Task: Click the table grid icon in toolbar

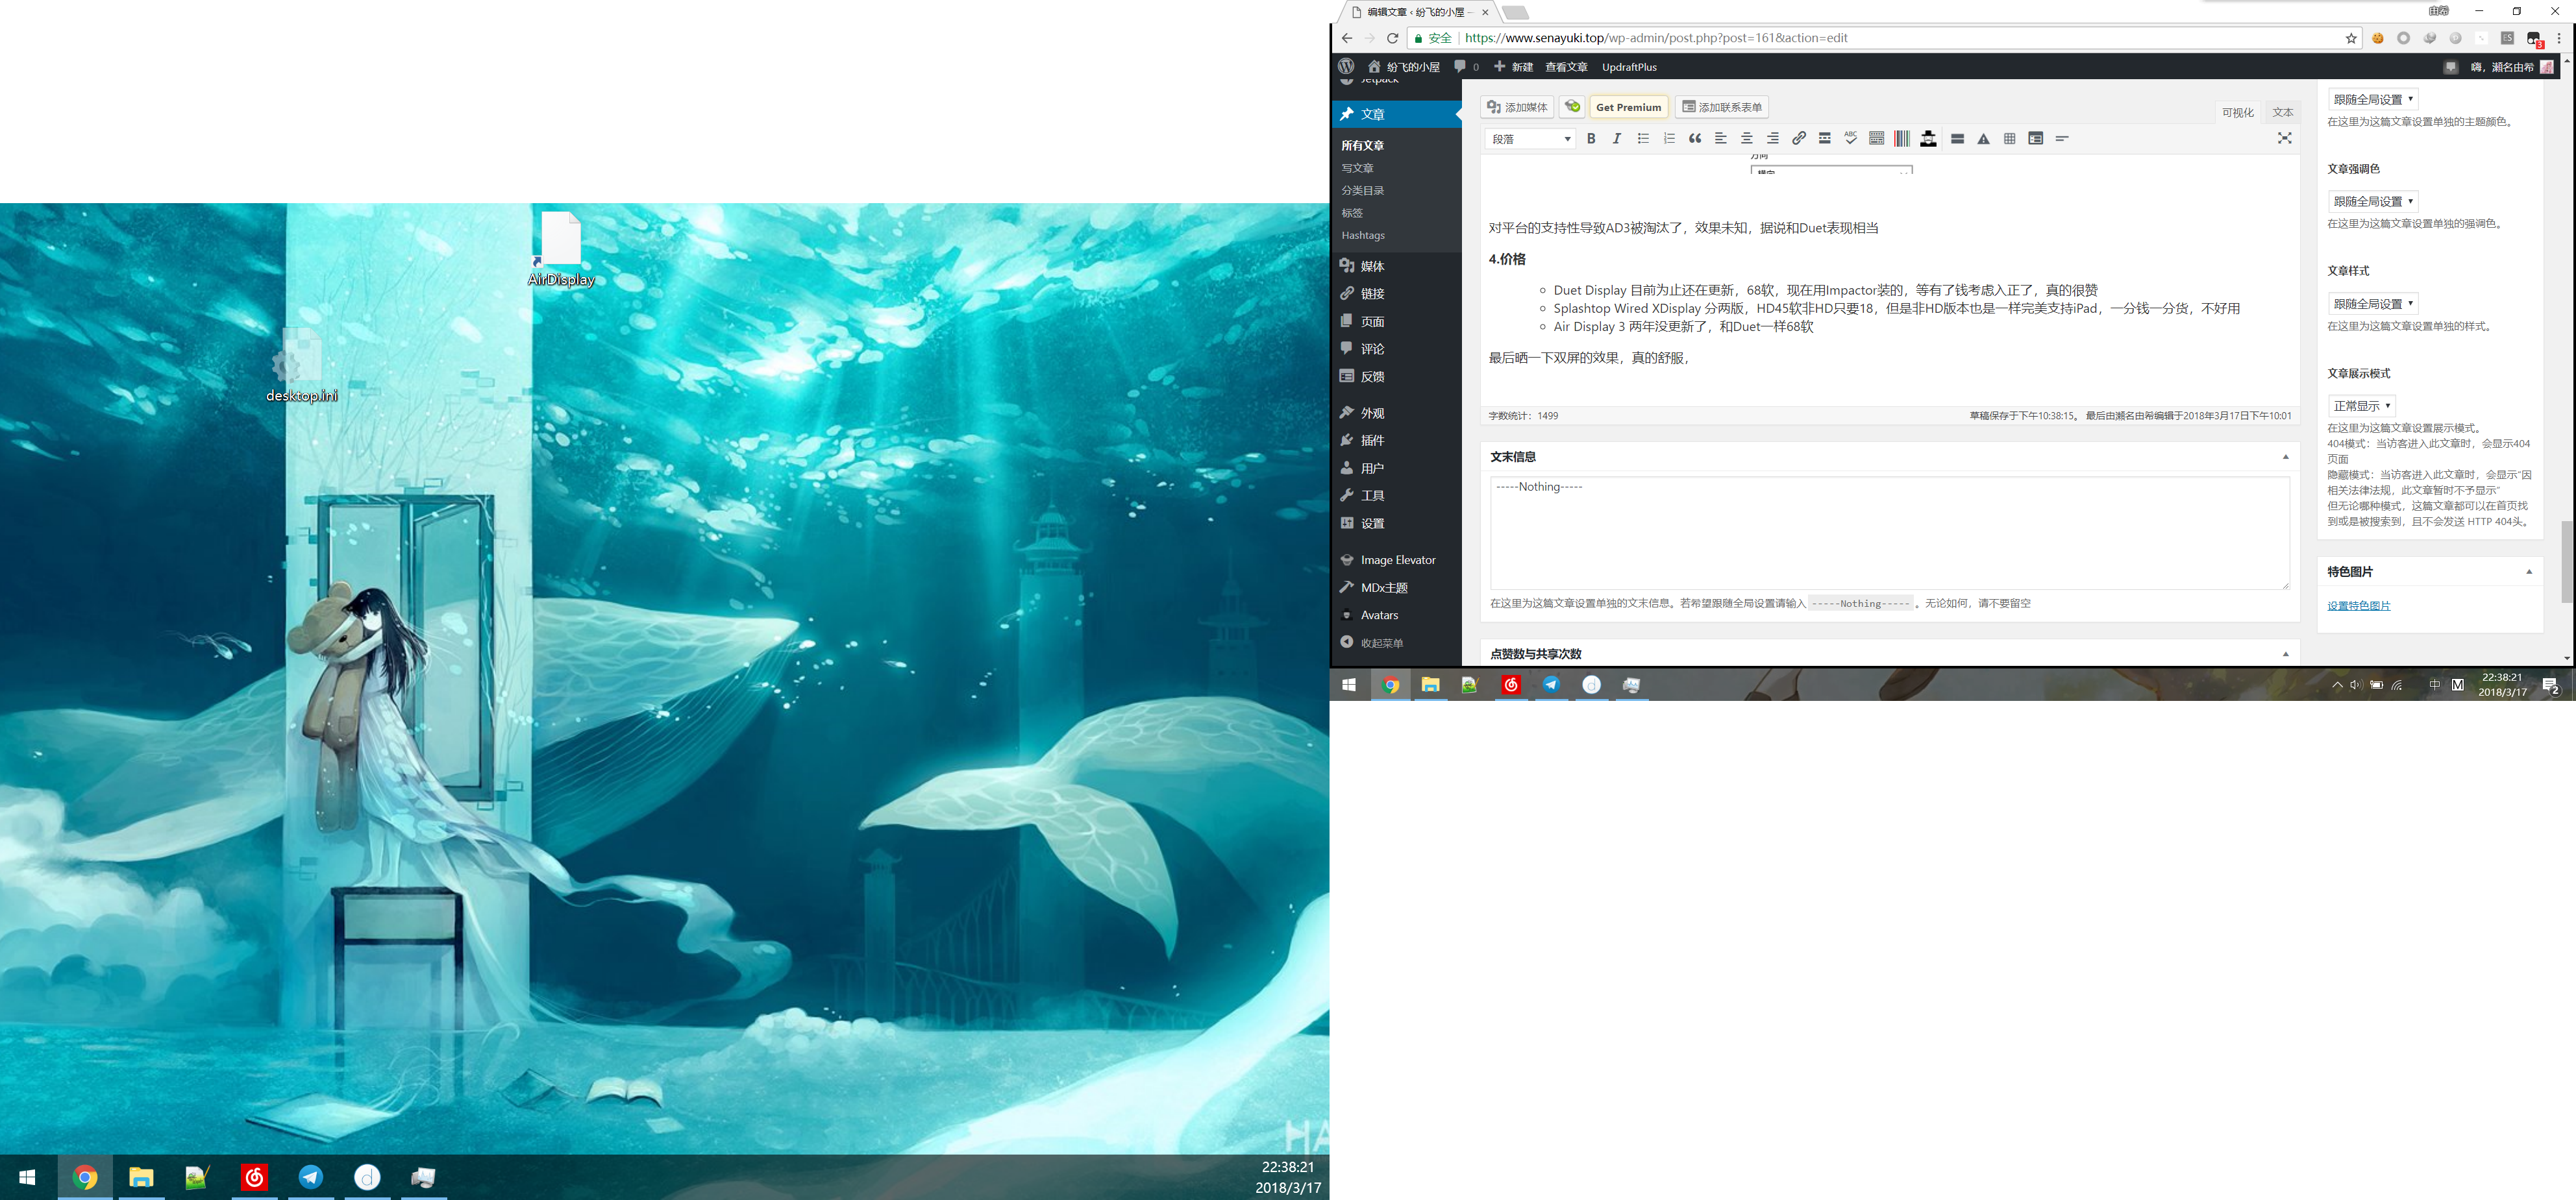Action: click(x=2010, y=139)
